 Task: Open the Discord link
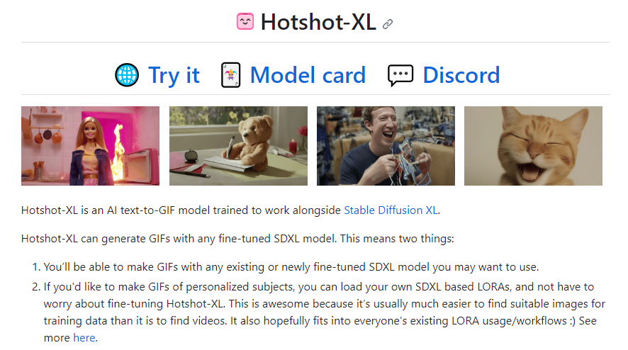pyautogui.click(x=461, y=75)
